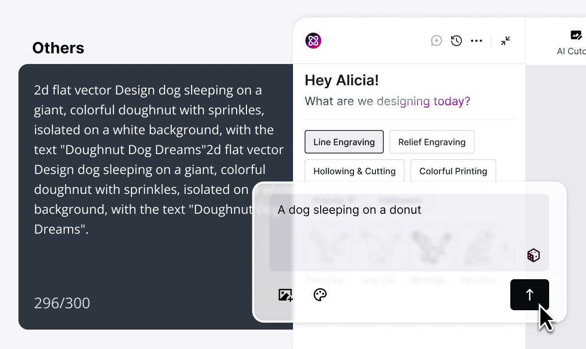This screenshot has height=349, width=586.
Task: Open the three-dot more options menu
Action: (476, 41)
